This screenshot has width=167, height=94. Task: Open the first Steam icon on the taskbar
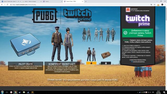[20, 92]
